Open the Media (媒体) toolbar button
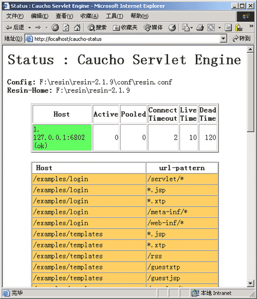Viewport: 257px width, 299px height. (153, 28)
